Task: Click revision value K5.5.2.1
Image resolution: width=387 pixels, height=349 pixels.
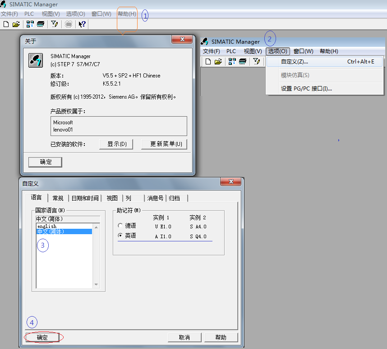Action: (111, 84)
